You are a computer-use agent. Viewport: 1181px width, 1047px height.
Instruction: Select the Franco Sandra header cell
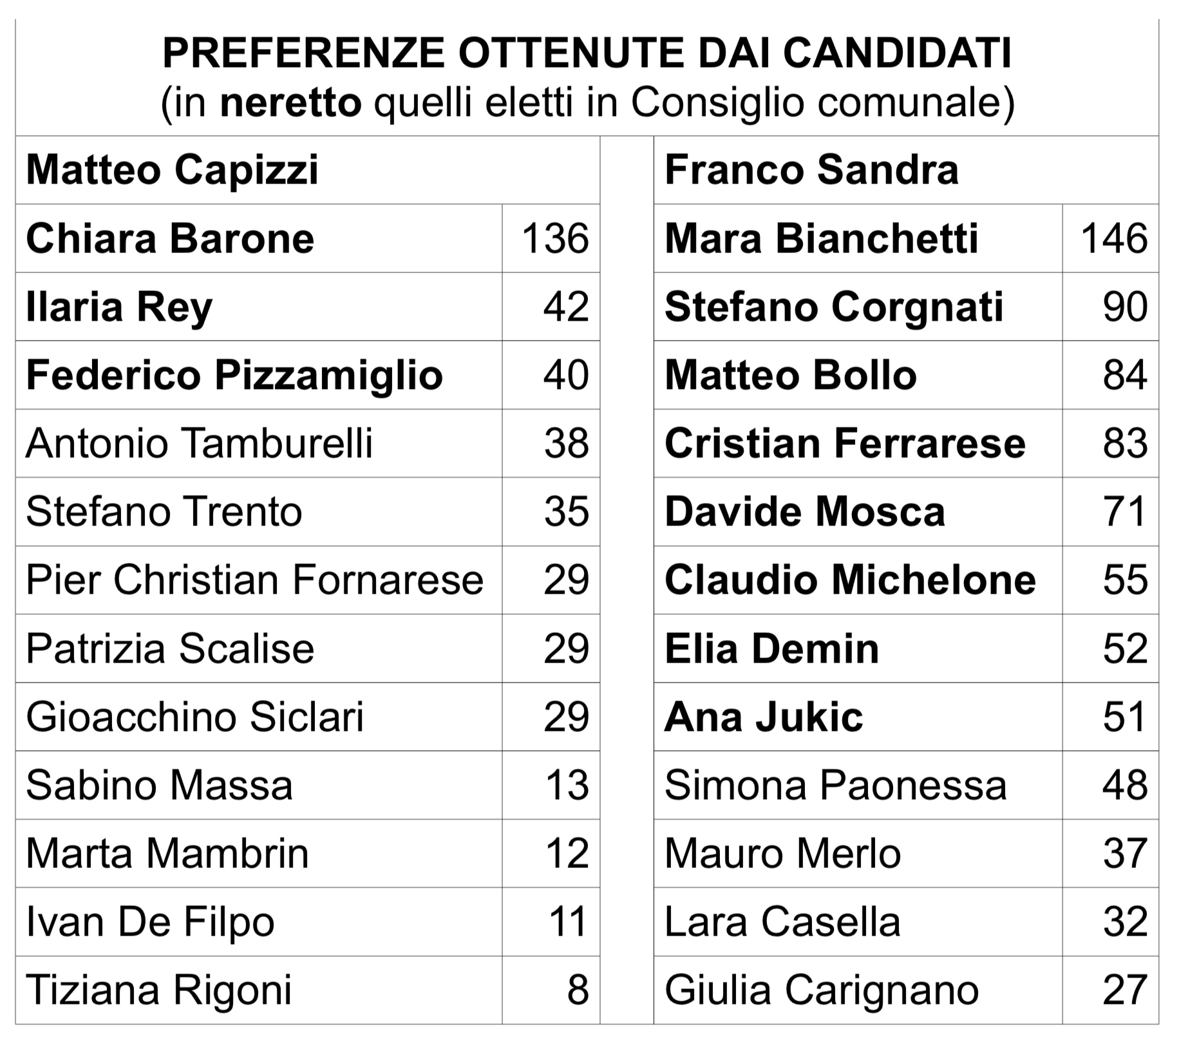click(x=811, y=170)
